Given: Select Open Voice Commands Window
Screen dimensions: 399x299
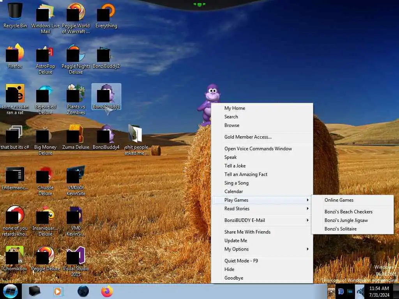Looking at the screenshot, I should [x=262, y=148].
